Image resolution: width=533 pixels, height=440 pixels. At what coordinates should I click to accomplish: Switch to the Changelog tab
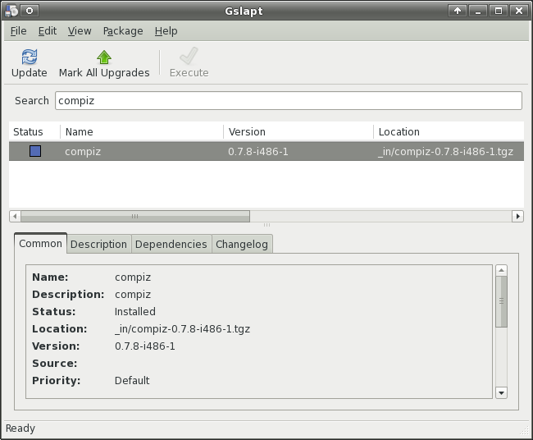(242, 245)
